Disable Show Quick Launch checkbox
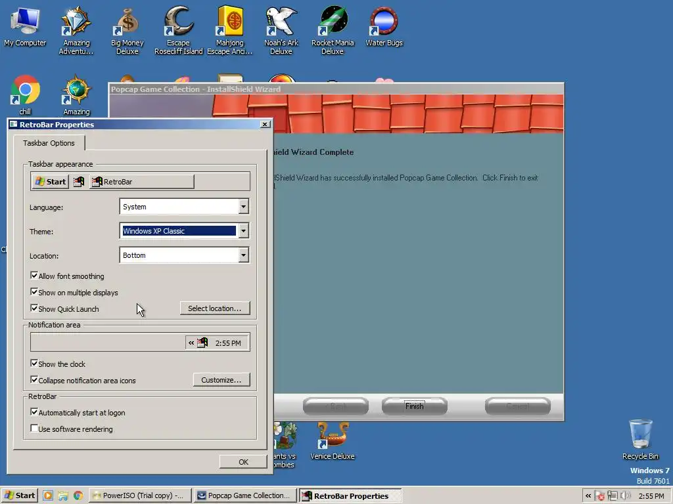The image size is (673, 504). (34, 308)
